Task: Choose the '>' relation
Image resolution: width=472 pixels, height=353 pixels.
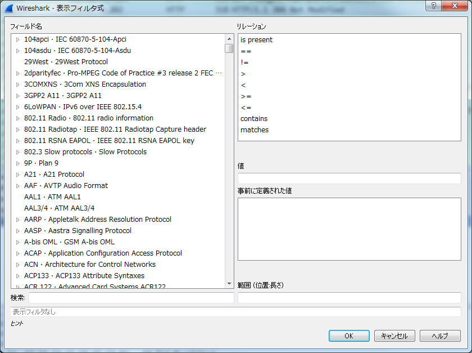Action: (243, 74)
